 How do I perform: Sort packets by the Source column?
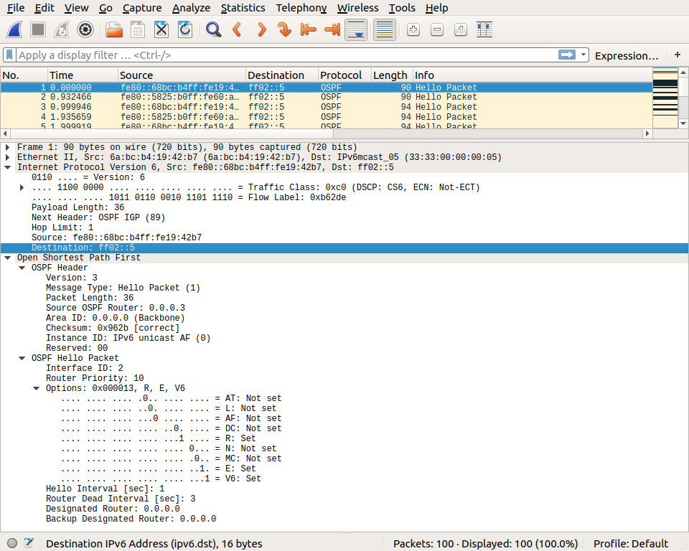click(x=182, y=75)
